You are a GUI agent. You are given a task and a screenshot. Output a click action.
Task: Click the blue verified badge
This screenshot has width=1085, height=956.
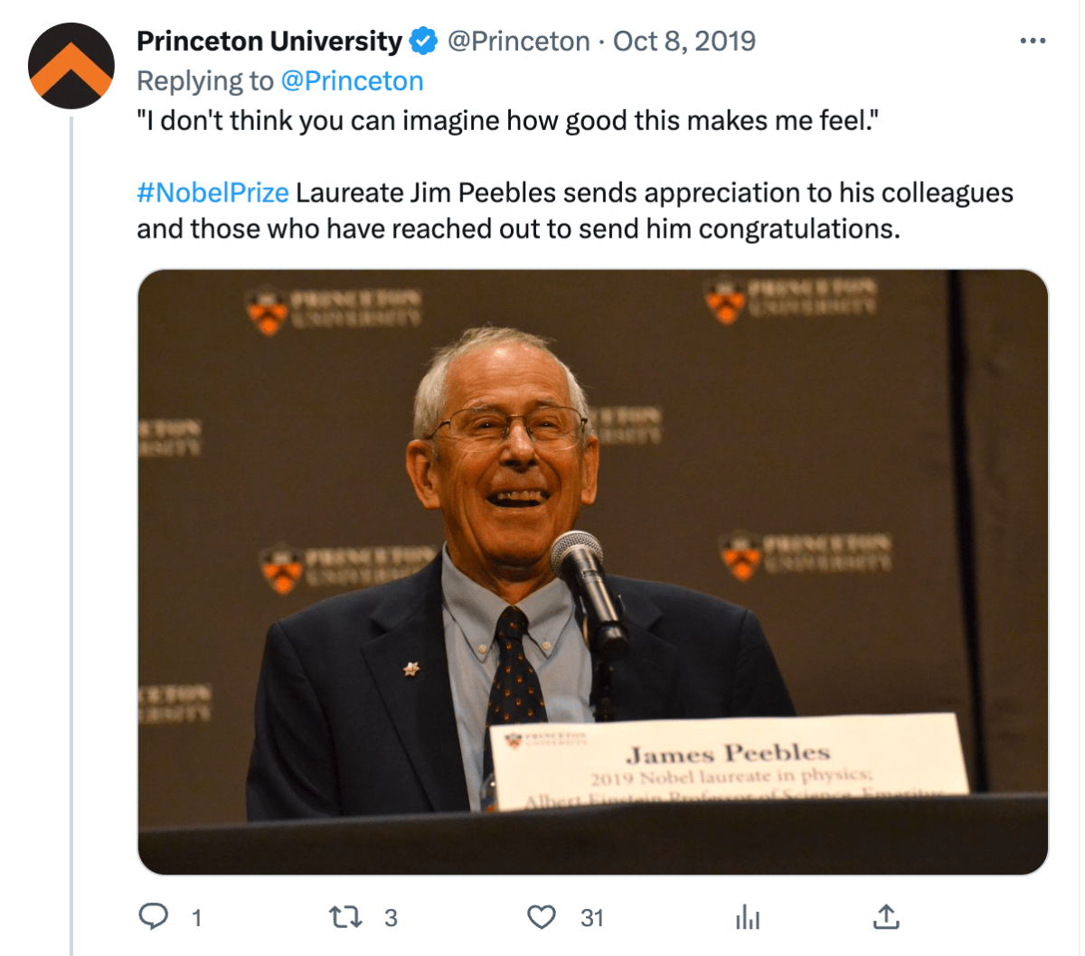pos(423,42)
